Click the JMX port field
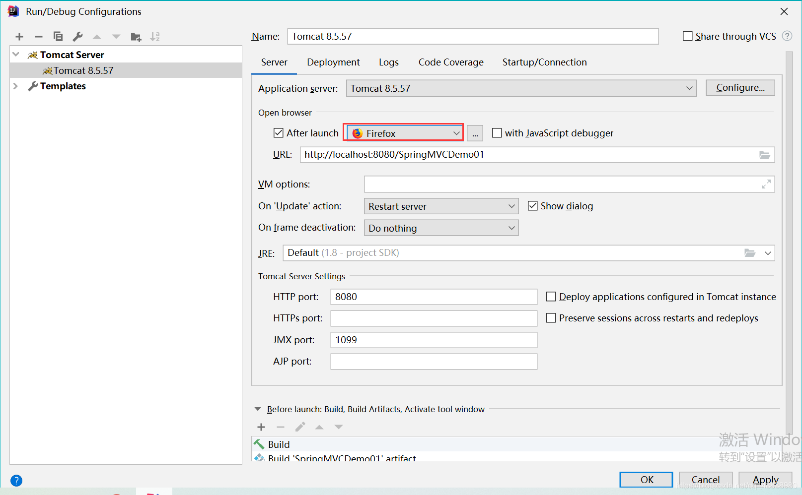 (434, 340)
